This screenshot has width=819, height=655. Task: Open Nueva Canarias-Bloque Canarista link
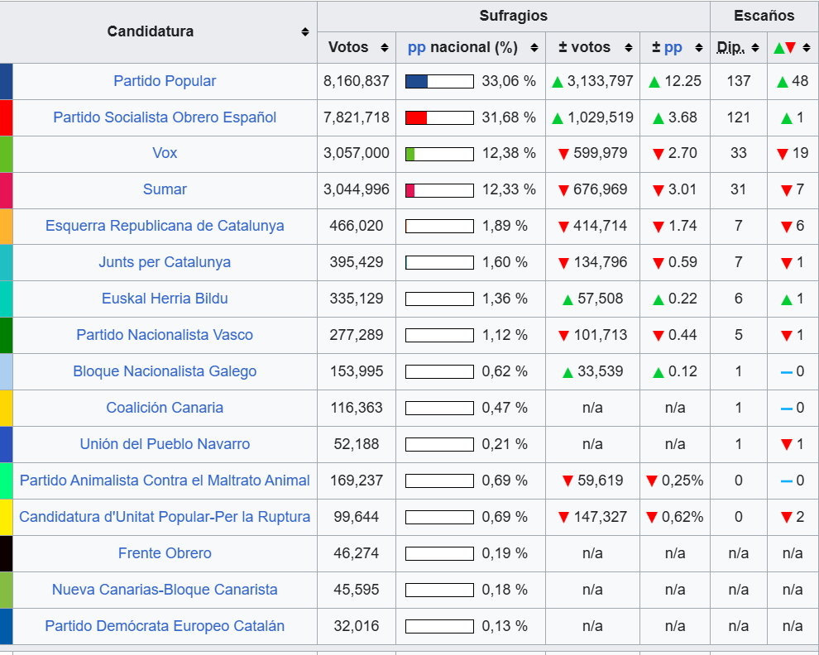[165, 589]
